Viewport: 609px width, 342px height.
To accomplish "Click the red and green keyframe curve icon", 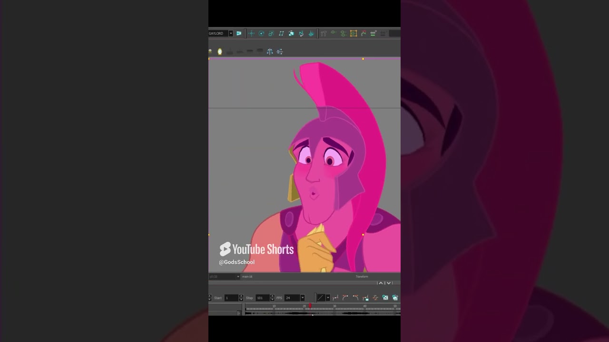I will tap(363, 33).
